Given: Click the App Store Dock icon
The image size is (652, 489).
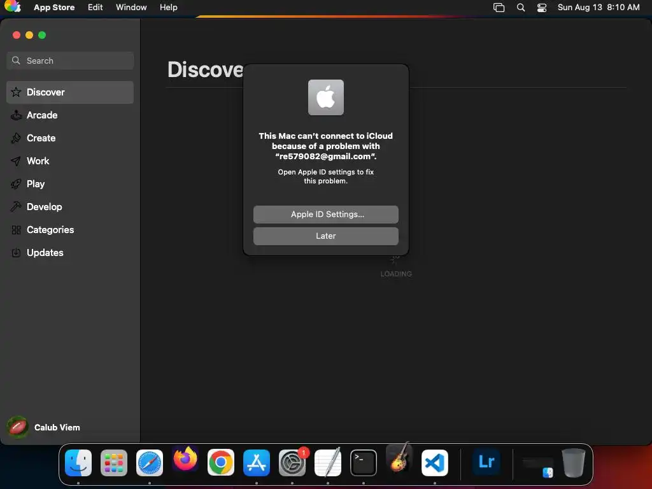Looking at the screenshot, I should 257,463.
